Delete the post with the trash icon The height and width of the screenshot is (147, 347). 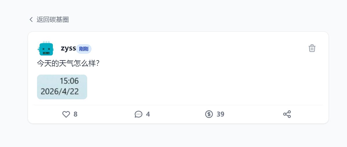pos(312,48)
